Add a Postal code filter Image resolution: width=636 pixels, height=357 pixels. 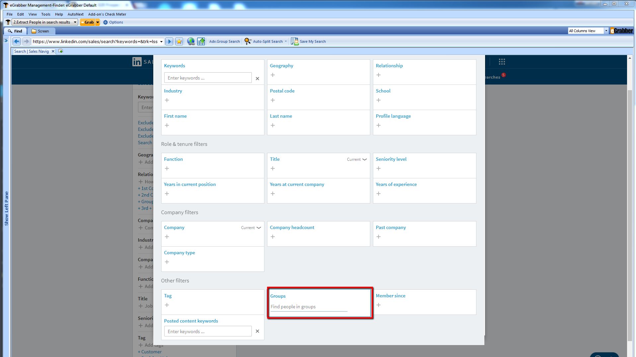[x=273, y=100]
